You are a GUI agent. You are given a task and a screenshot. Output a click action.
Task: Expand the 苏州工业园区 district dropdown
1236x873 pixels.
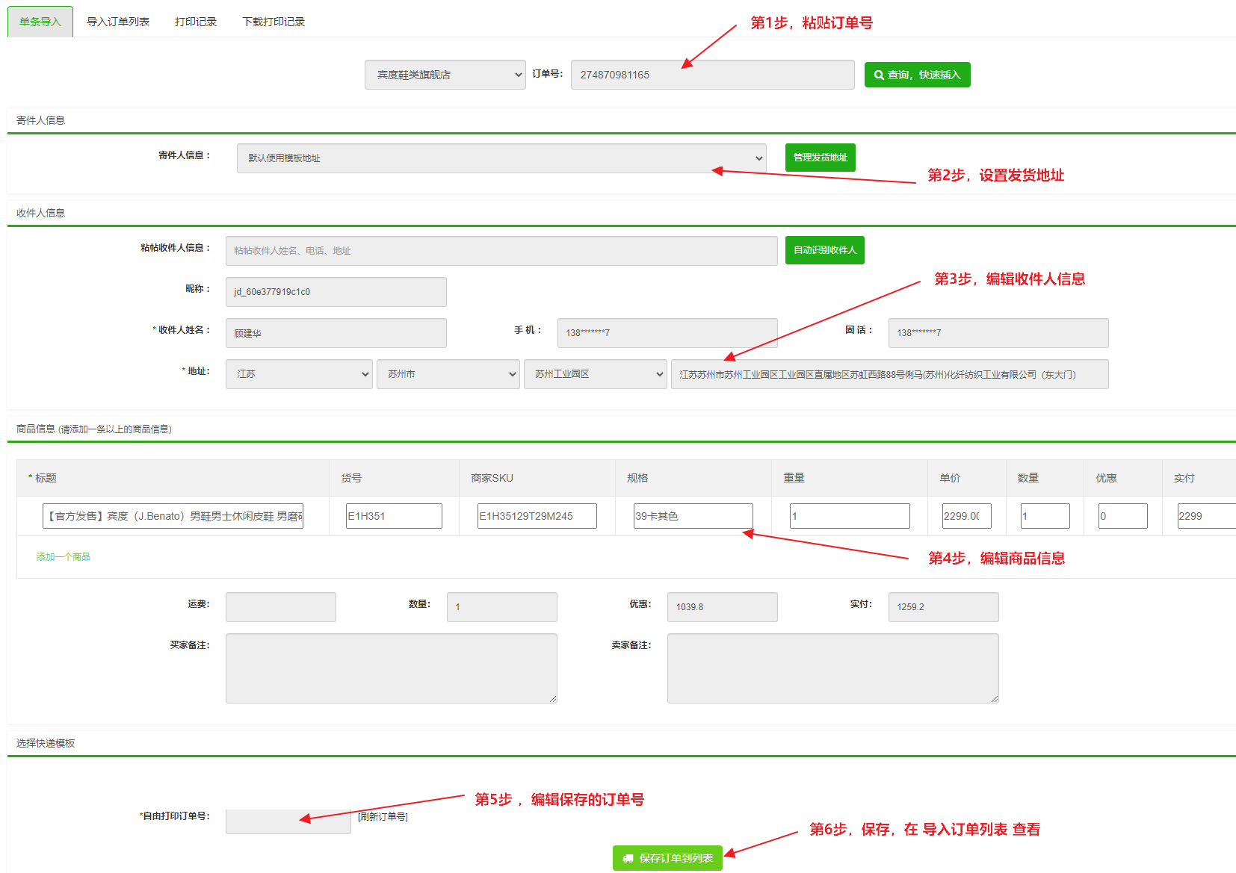click(x=595, y=374)
